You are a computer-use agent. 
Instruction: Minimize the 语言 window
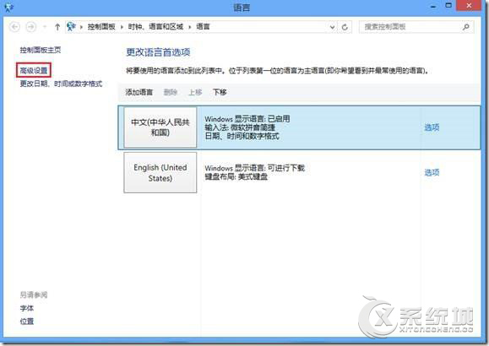(433, 6)
